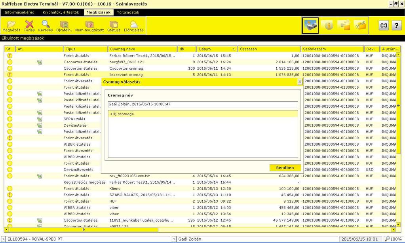
Task: Click the orange info circle icon
Action: tap(328, 25)
